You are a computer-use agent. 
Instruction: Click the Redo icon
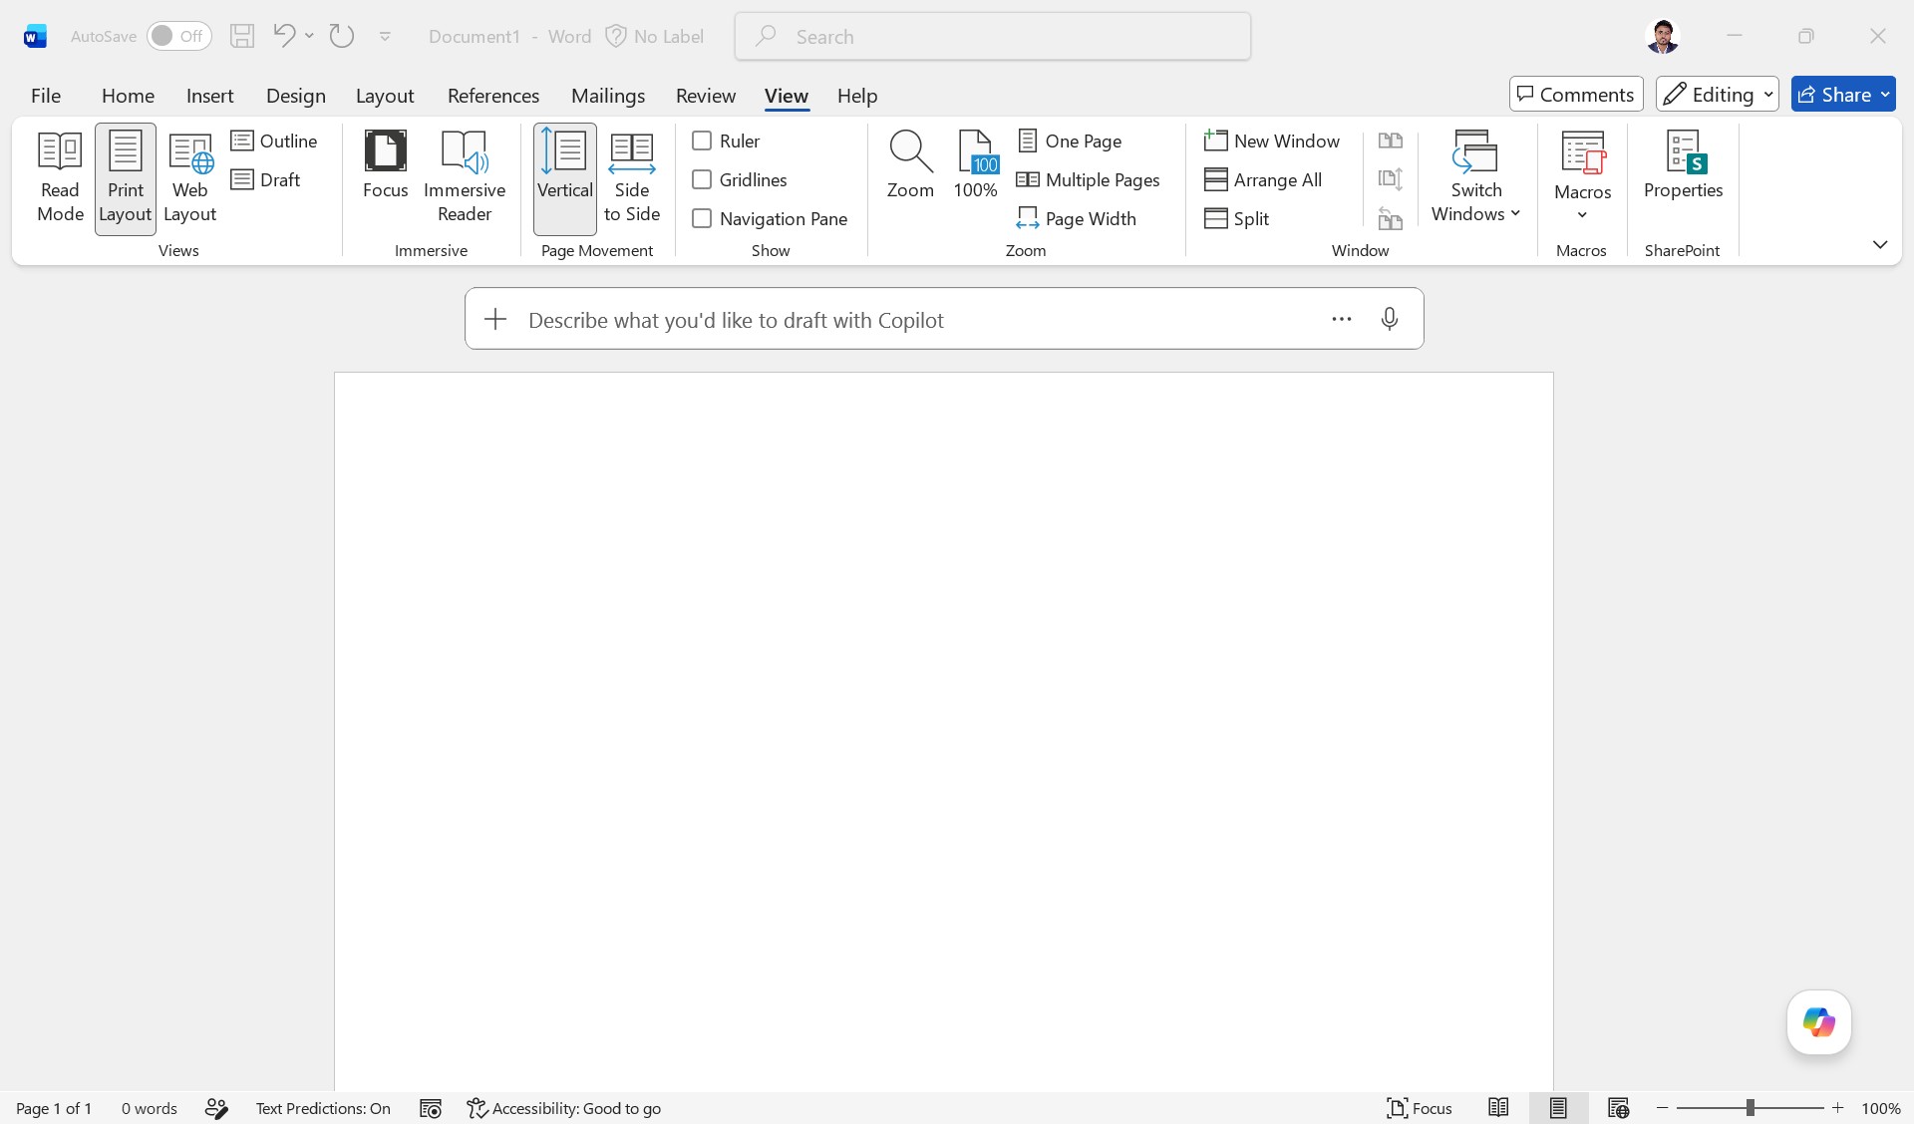point(342,36)
